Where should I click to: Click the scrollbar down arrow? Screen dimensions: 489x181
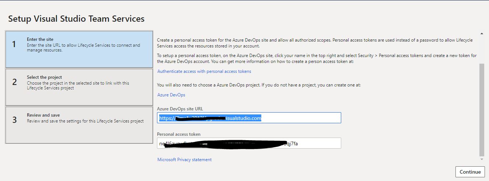tap(482, 159)
